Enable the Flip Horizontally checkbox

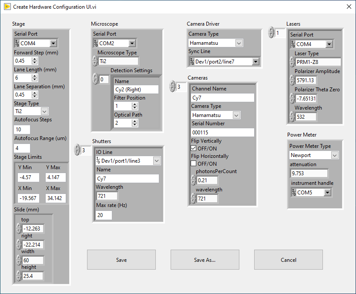click(193, 164)
